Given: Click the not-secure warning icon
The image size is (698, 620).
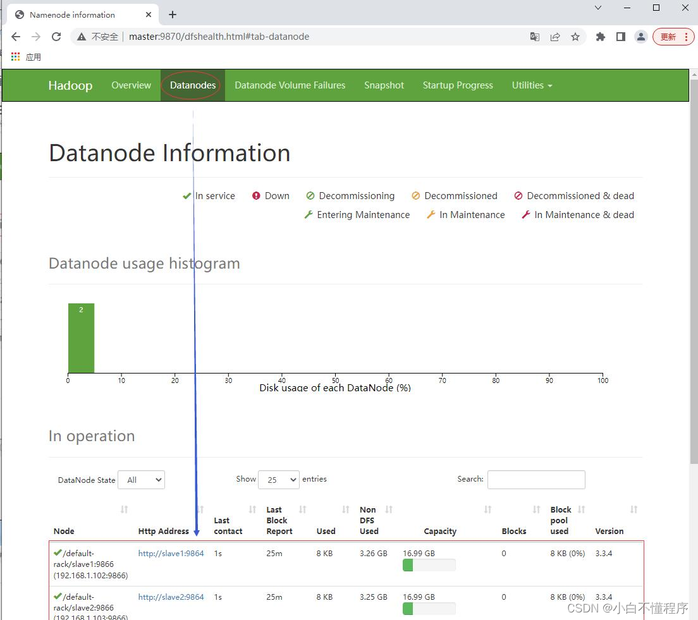Looking at the screenshot, I should [x=82, y=37].
